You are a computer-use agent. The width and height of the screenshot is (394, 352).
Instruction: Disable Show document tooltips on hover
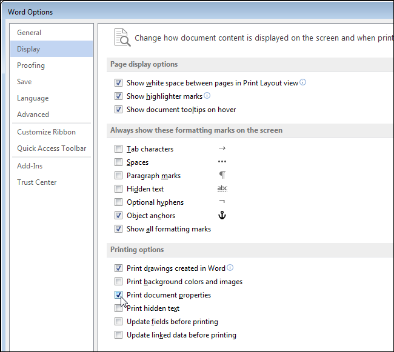click(118, 110)
